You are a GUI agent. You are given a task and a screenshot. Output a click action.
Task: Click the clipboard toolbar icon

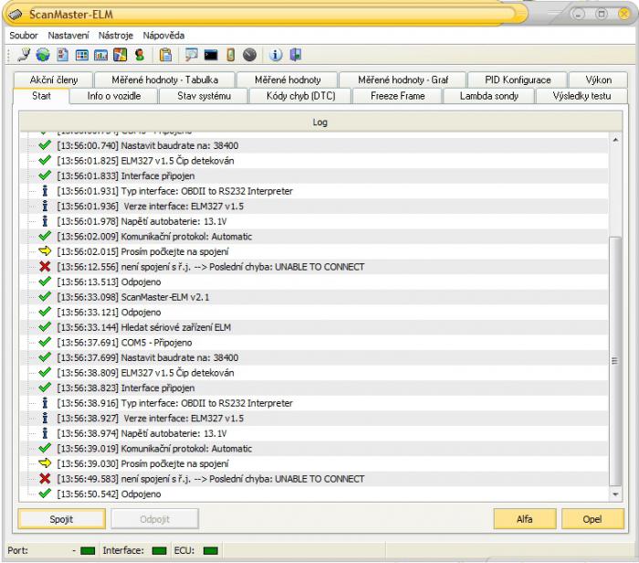[166, 55]
